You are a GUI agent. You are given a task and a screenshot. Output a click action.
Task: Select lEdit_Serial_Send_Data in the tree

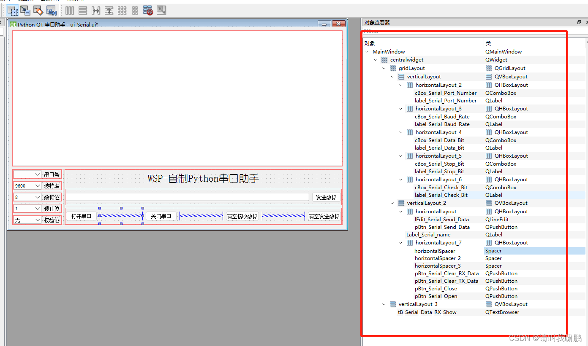tap(441, 220)
